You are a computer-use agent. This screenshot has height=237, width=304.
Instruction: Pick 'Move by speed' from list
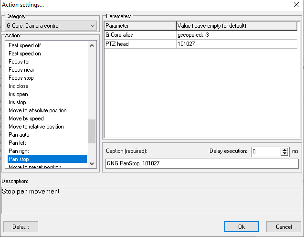click(x=26, y=118)
